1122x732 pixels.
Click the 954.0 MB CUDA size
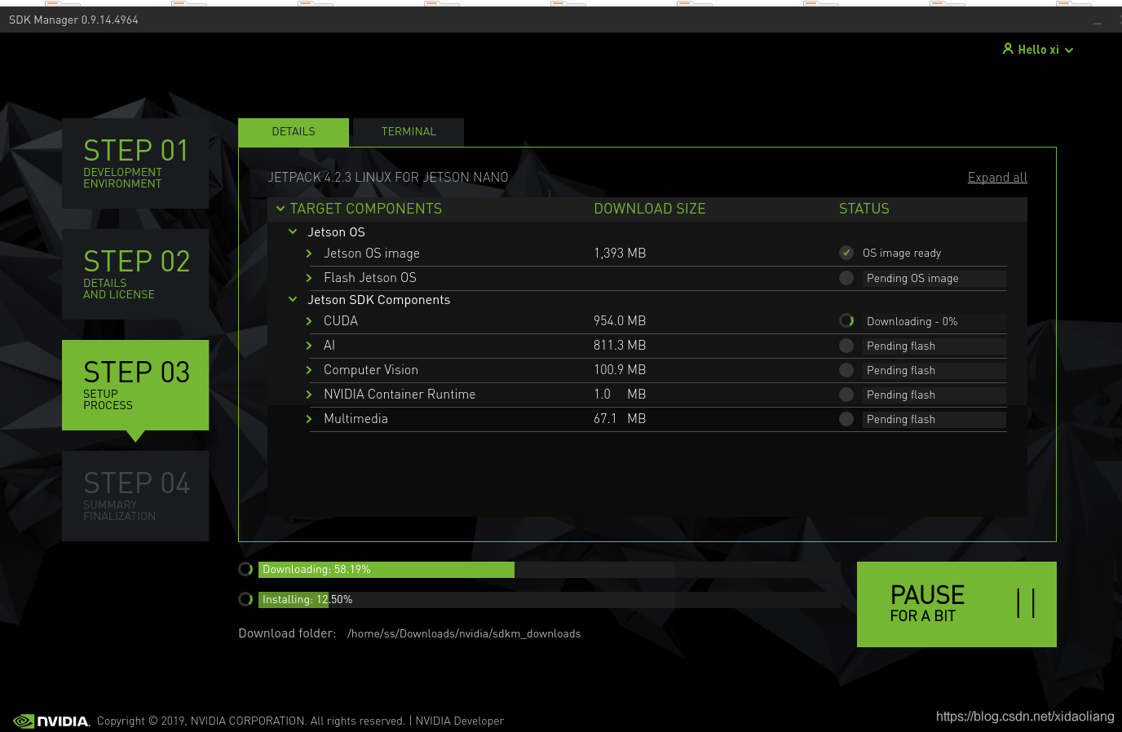pyautogui.click(x=620, y=321)
